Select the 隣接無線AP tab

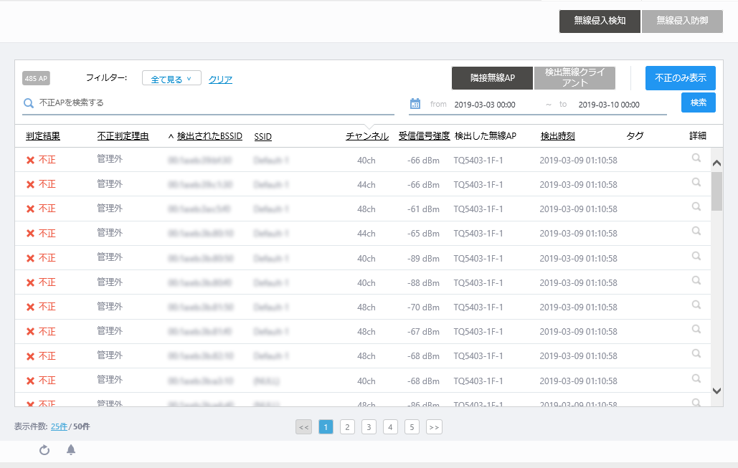pos(492,78)
